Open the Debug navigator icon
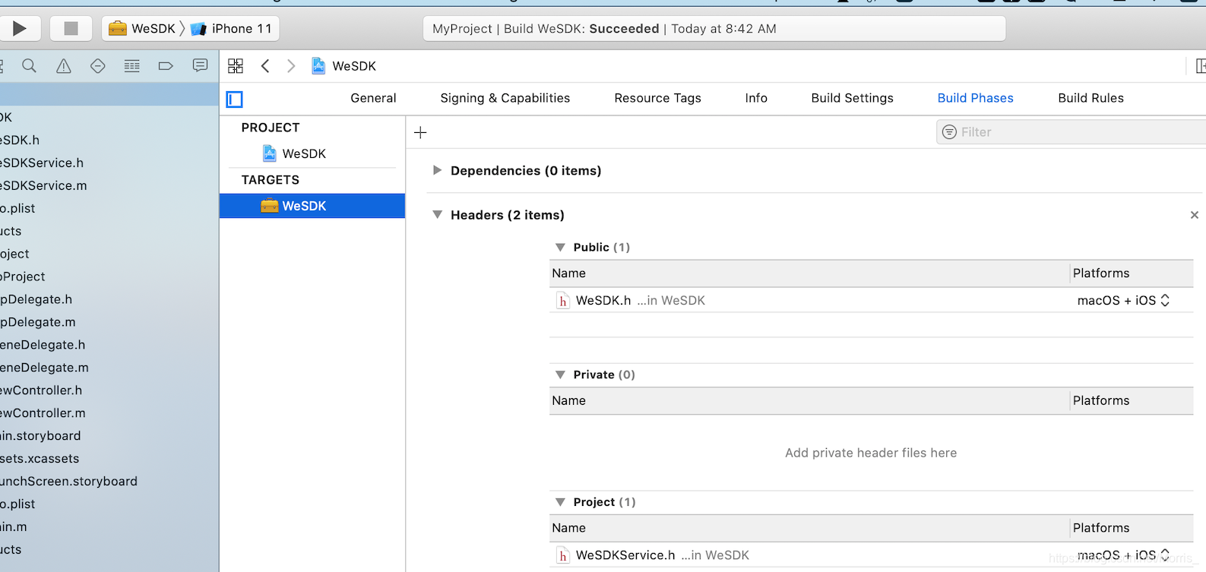The image size is (1206, 572). point(132,66)
